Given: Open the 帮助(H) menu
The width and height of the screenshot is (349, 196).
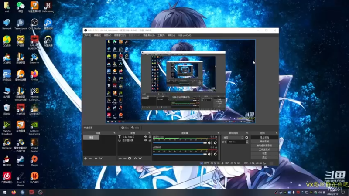Looking at the screenshot, I should pos(171,35).
